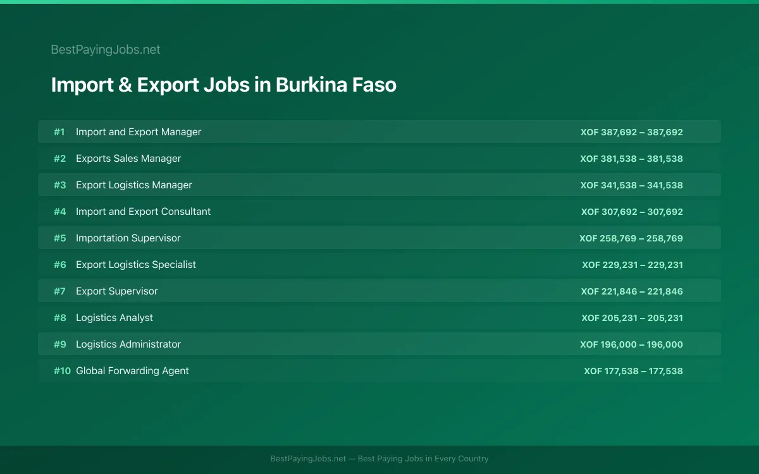
Task: Click salary XOF 341,538 – 341,538
Action: click(632, 185)
